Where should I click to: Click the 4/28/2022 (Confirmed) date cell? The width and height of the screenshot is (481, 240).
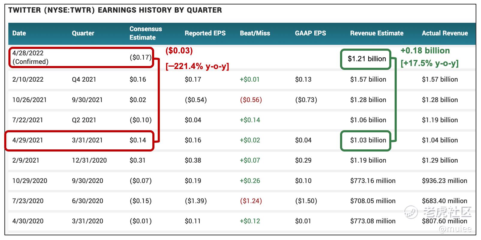click(x=30, y=57)
